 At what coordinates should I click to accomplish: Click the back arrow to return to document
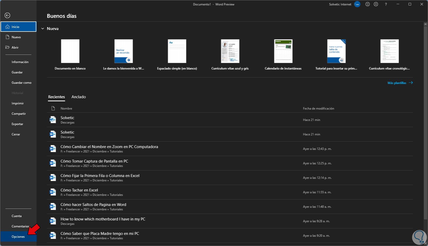tap(8, 16)
